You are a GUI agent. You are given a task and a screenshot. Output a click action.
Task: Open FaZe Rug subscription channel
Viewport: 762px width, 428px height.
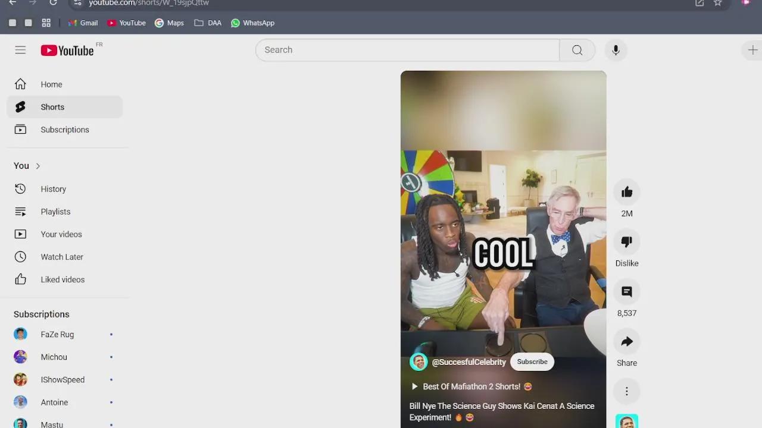[65, 335]
